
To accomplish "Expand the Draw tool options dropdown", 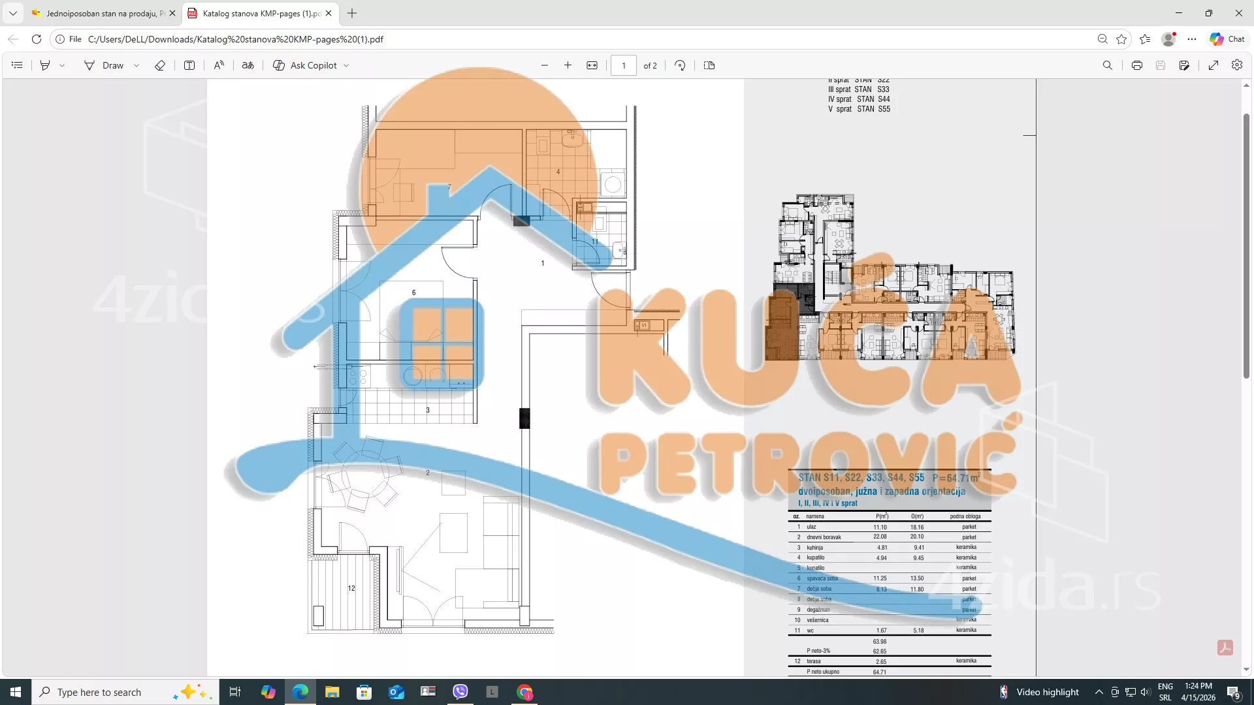I will pyautogui.click(x=137, y=65).
